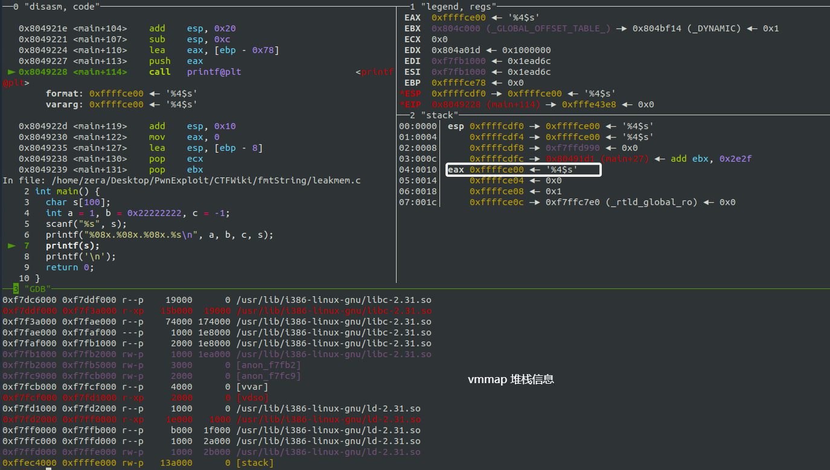
Task: Select EBX value 0x804c000
Action: 456,28
